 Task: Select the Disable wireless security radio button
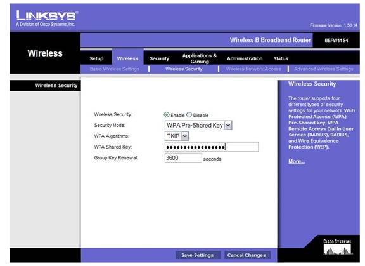(189, 115)
